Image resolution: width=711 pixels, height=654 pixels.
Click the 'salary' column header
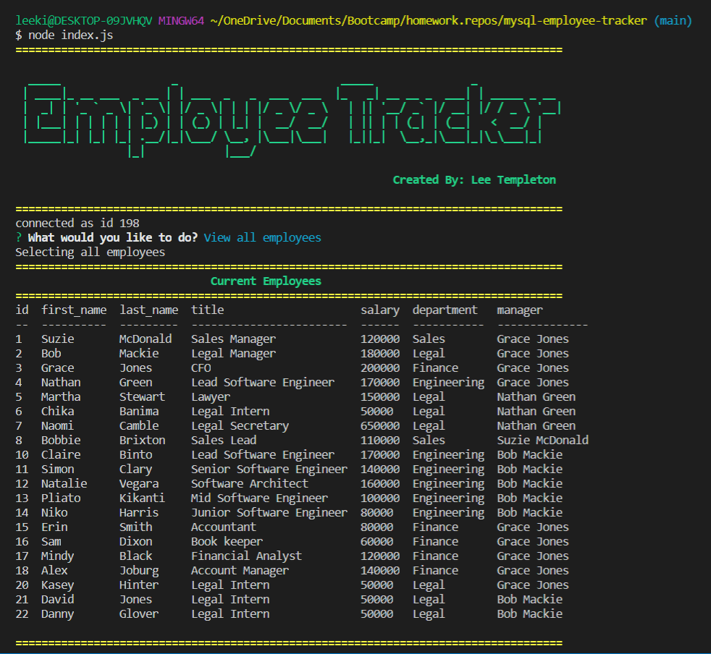click(x=380, y=310)
